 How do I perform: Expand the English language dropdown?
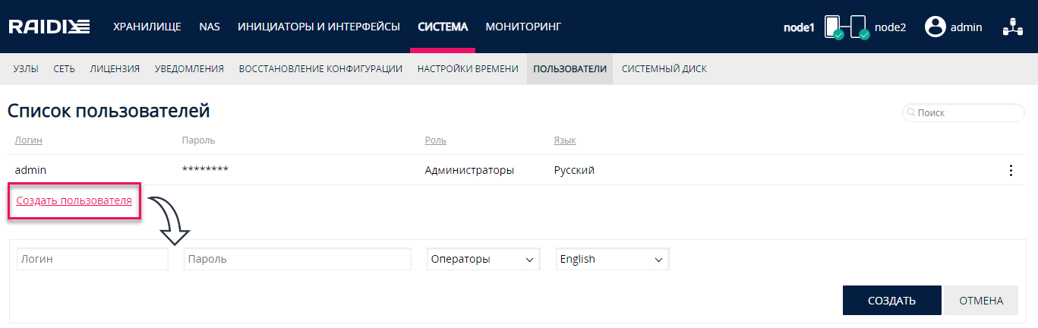[613, 259]
